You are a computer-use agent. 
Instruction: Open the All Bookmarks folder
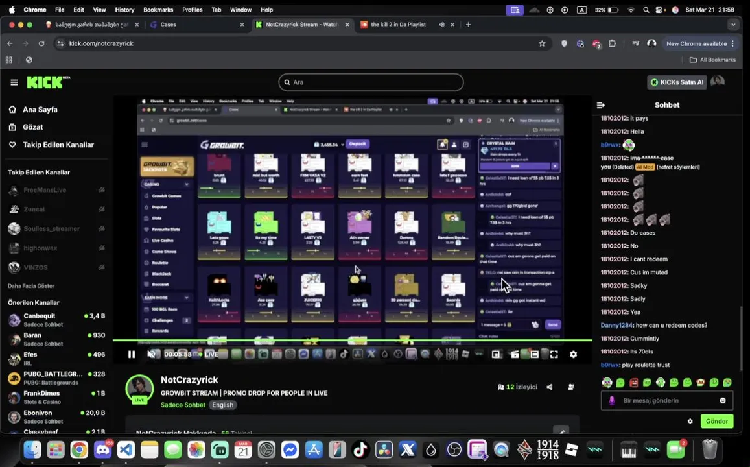coord(712,60)
